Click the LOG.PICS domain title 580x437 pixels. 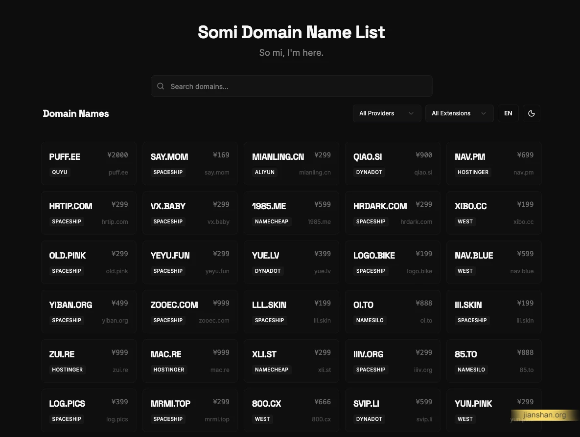pyautogui.click(x=67, y=404)
